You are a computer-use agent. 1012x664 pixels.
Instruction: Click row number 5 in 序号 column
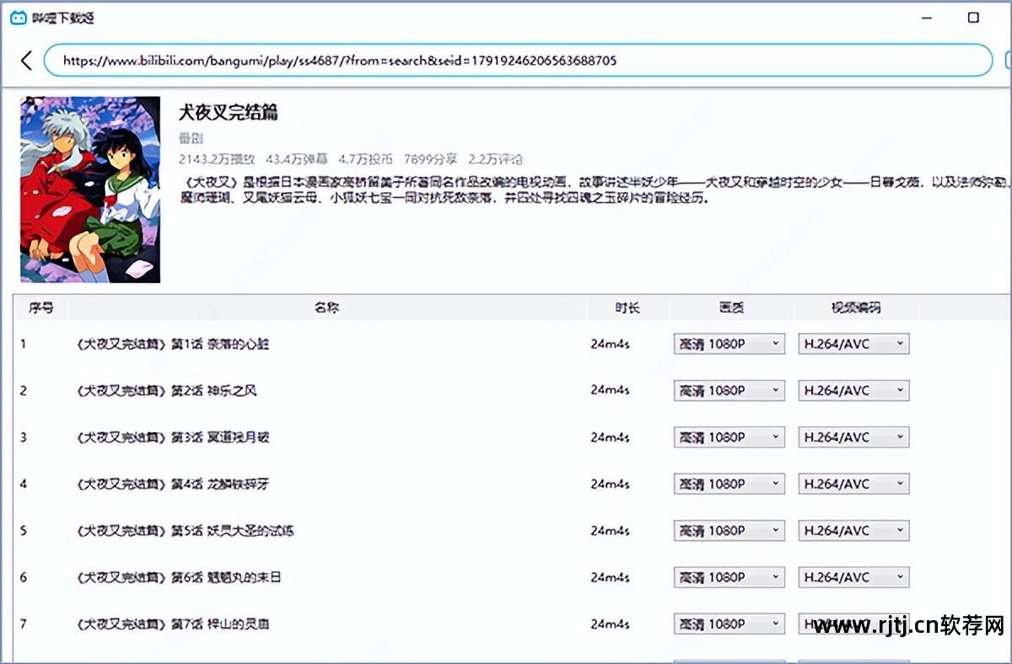[x=24, y=531]
